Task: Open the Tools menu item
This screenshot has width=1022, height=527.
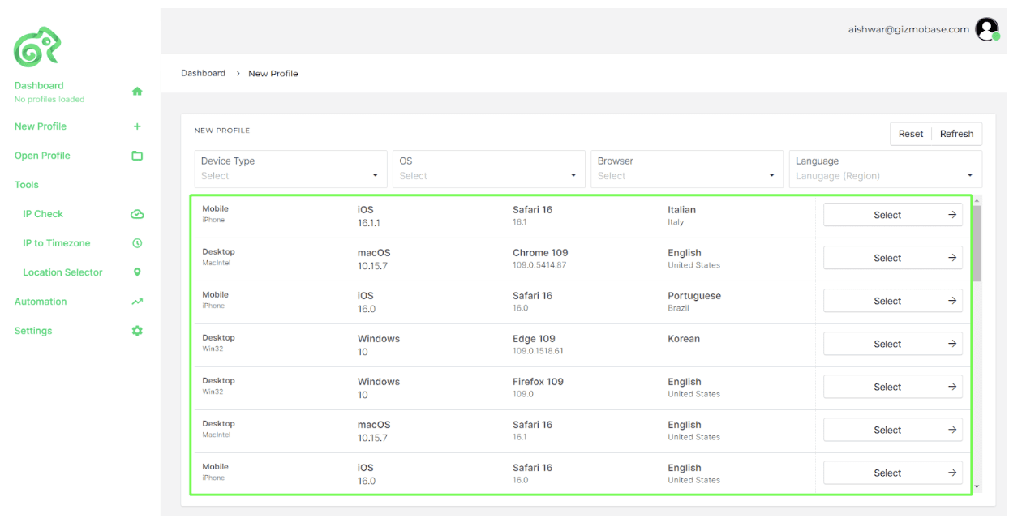Action: [x=27, y=185]
